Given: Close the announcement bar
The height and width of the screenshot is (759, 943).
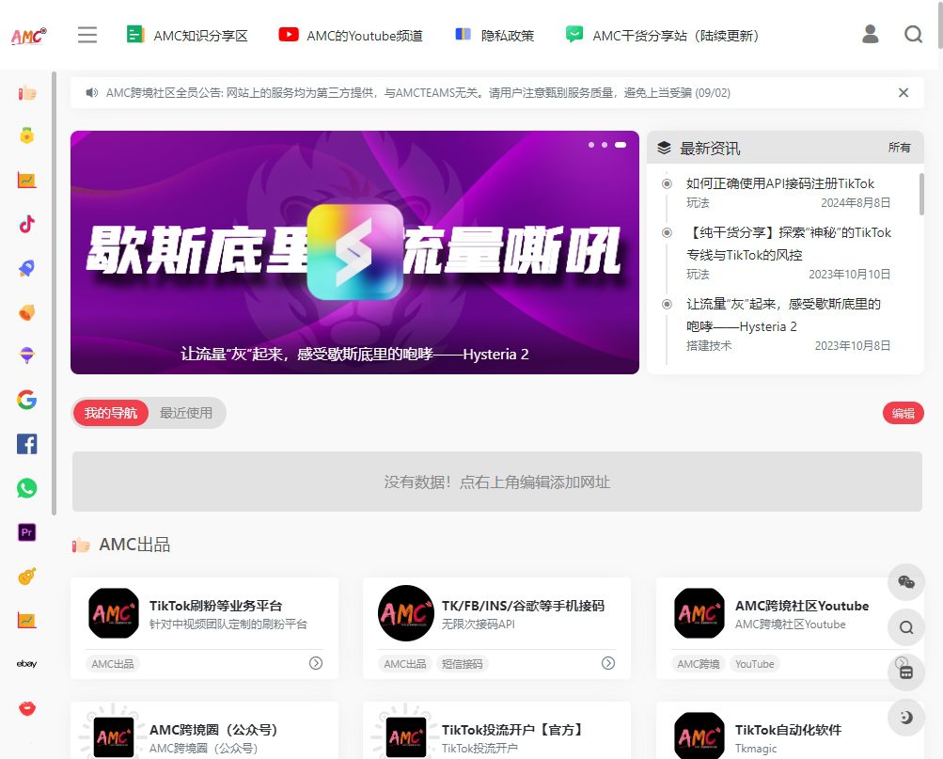Looking at the screenshot, I should tap(904, 92).
